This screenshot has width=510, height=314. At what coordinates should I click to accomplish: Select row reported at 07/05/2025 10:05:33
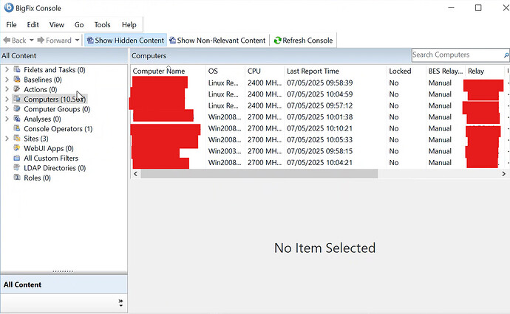click(x=319, y=140)
